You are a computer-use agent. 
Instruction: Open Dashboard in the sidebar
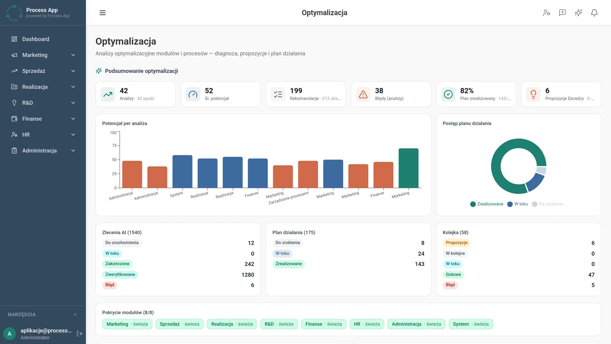(x=43, y=39)
